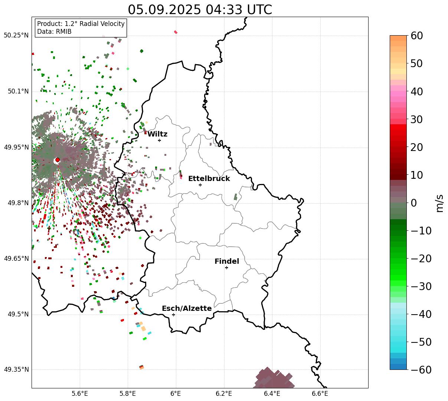Click the 6.6°E longitude label
This screenshot has width=448, height=401.
click(x=320, y=394)
